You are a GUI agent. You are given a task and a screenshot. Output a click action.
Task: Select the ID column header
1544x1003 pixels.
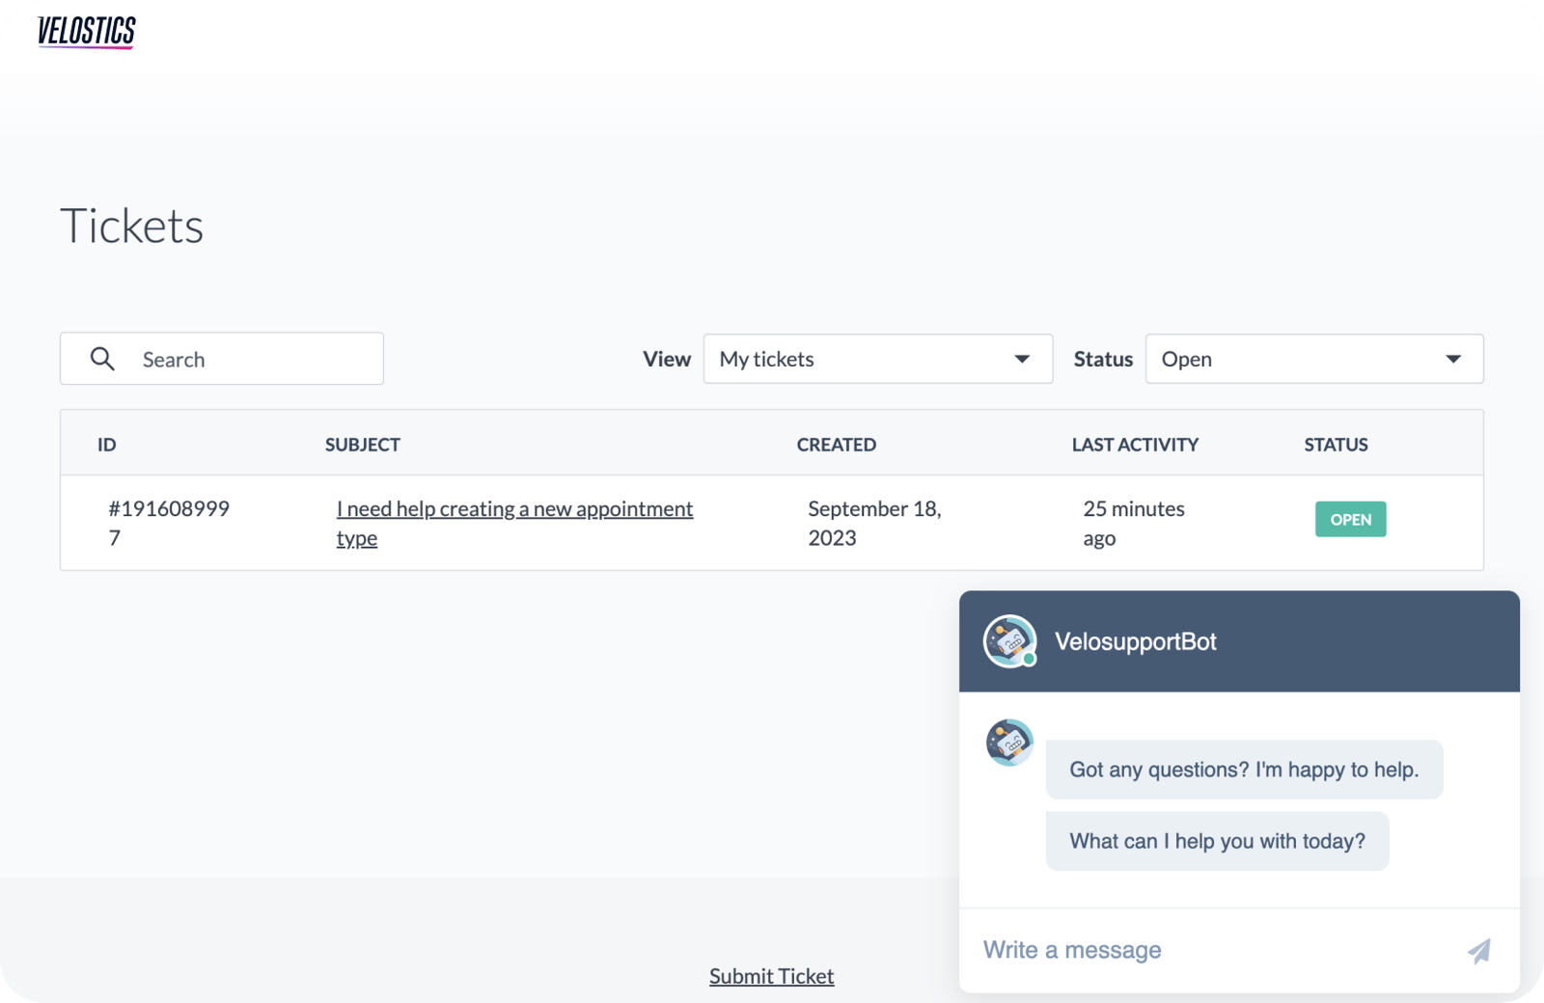coord(106,445)
